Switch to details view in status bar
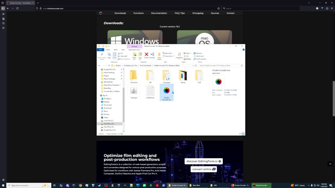 click(240, 134)
